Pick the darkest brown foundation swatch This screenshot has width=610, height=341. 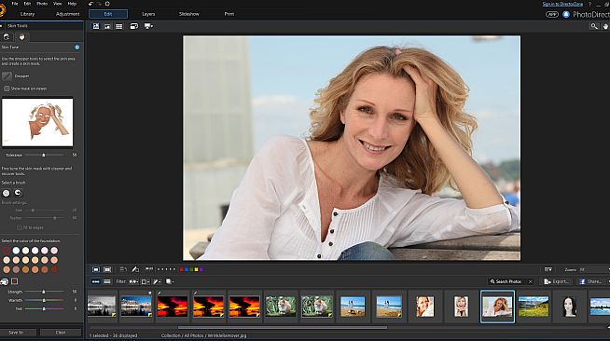click(x=54, y=269)
